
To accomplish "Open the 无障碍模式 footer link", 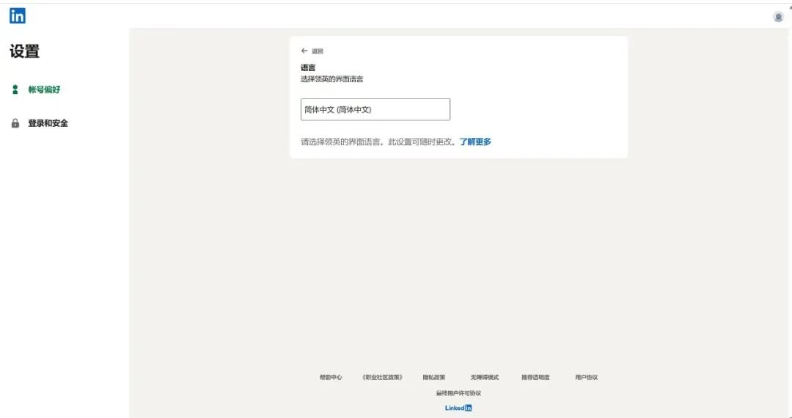I will tap(484, 377).
